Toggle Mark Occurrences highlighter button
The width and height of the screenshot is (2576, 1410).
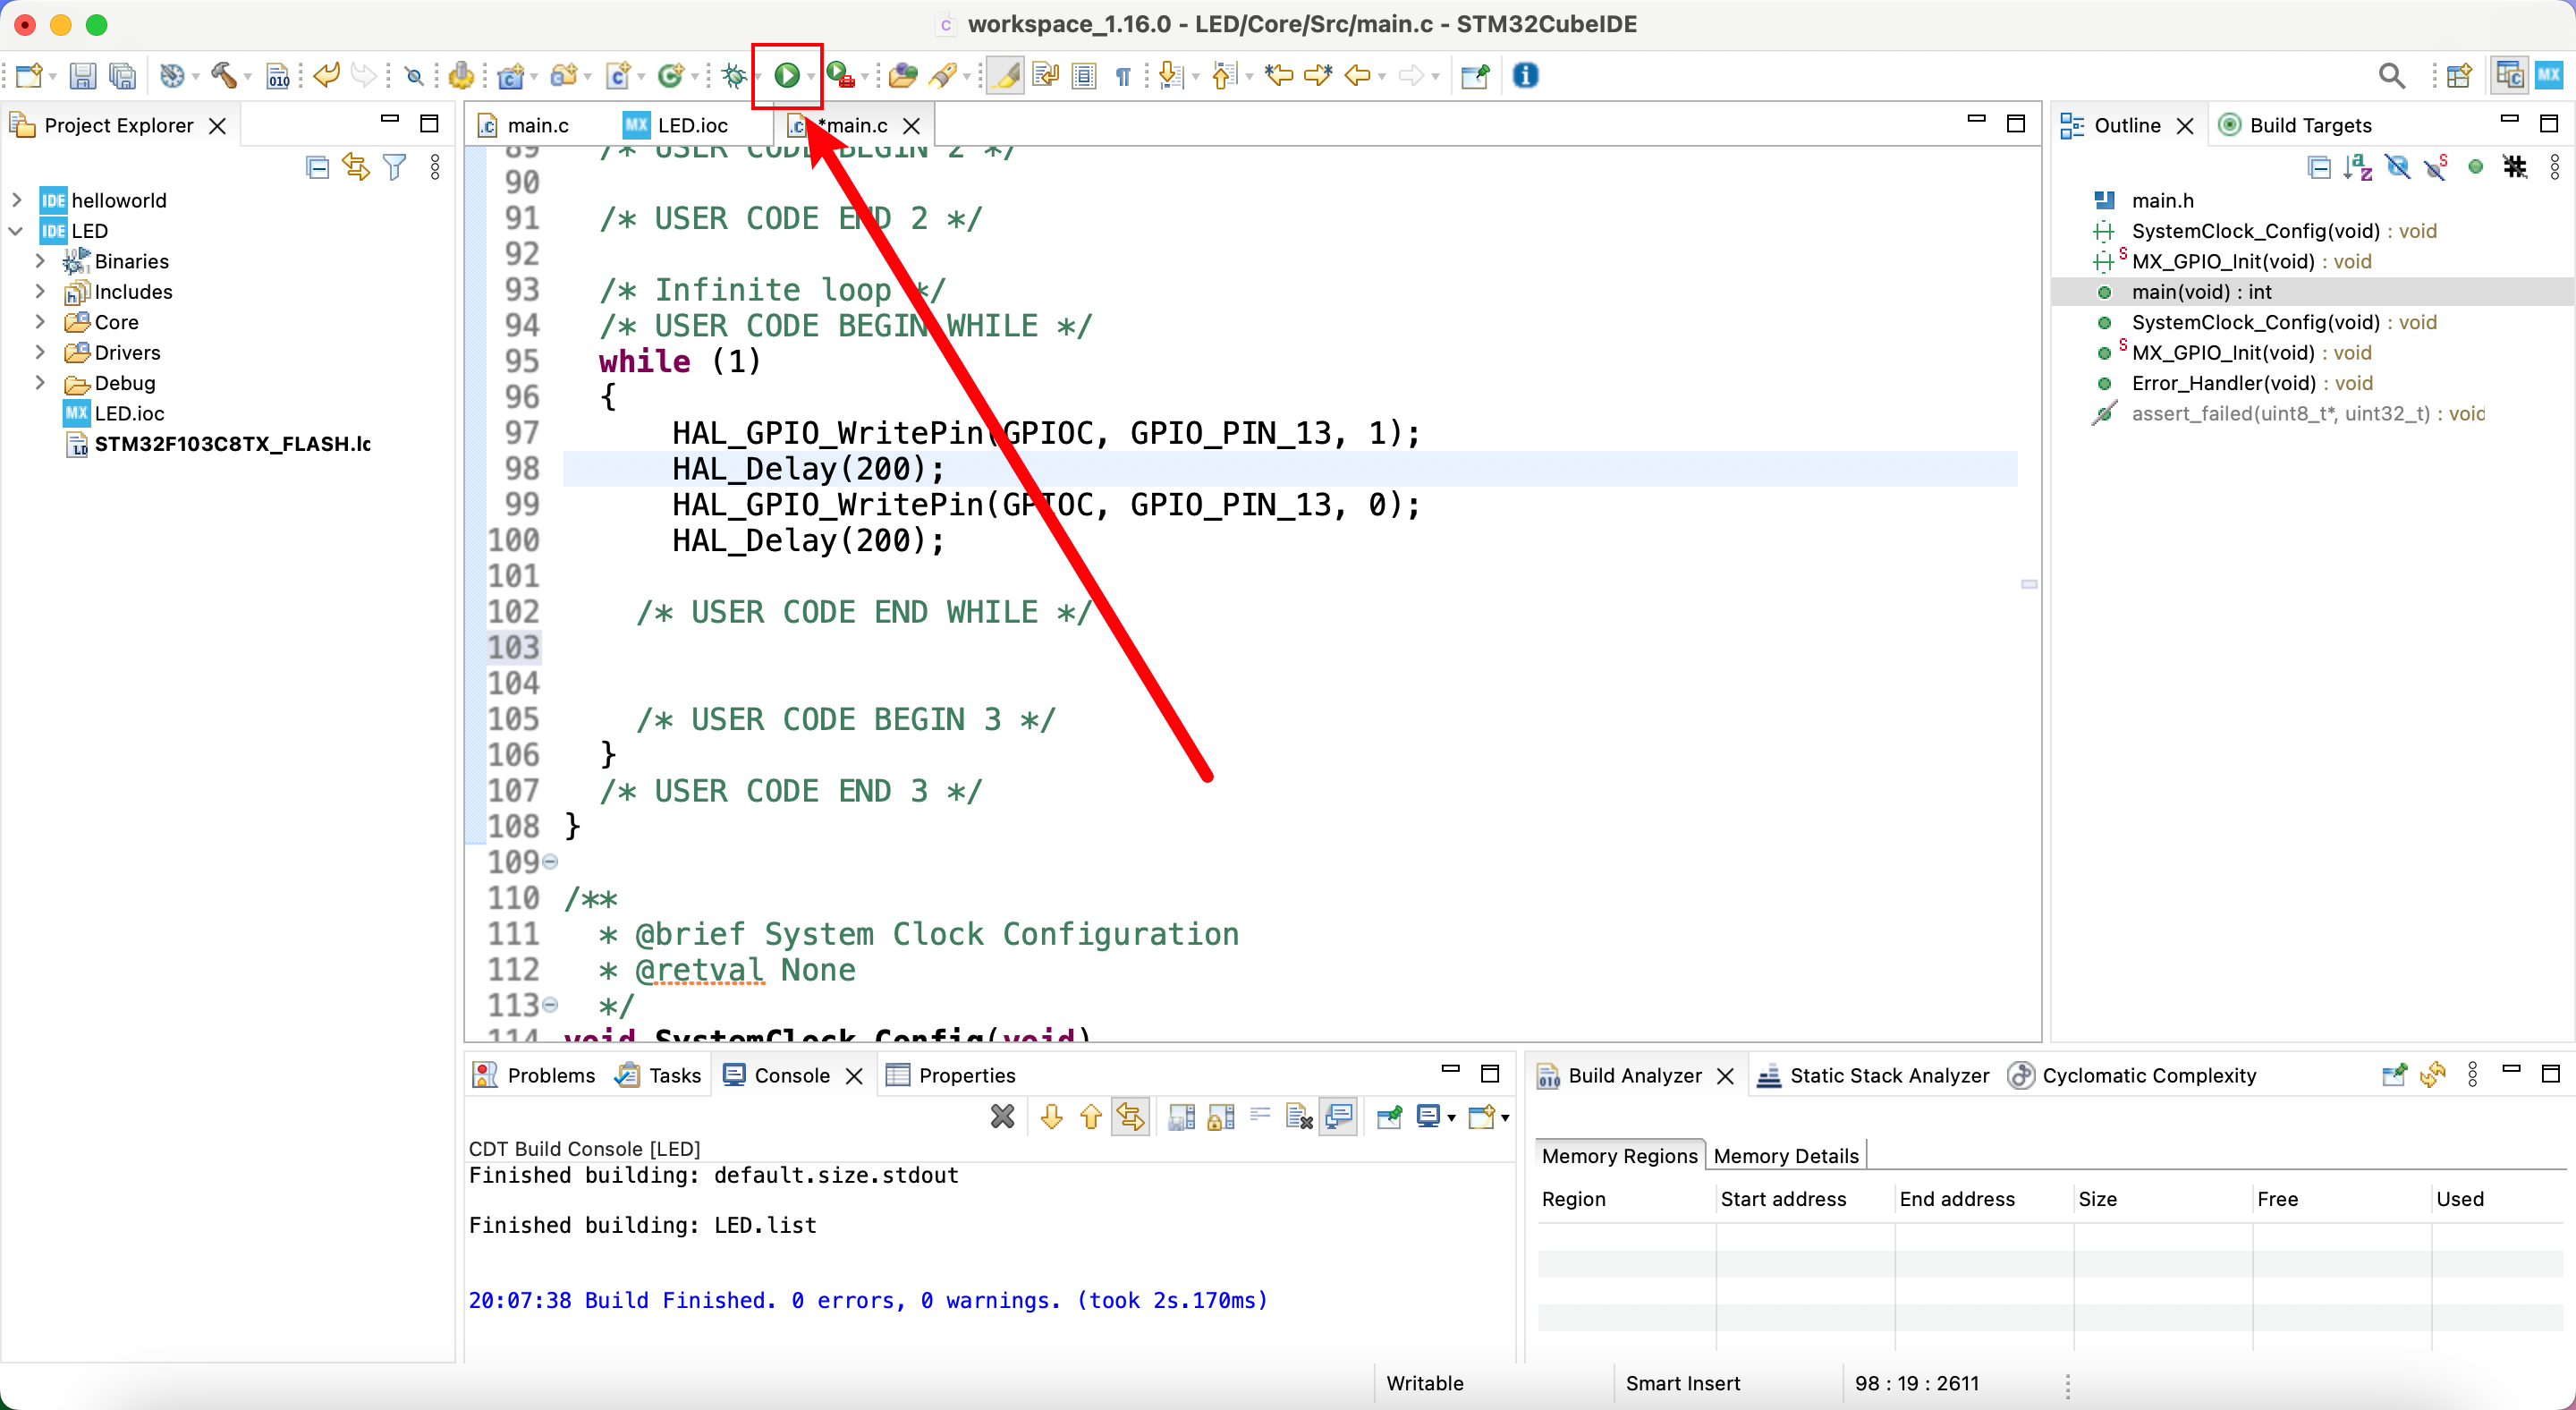pos(1006,75)
